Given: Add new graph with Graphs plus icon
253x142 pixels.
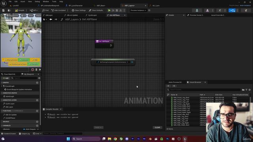Looking at the screenshot, I should click(x=37, y=82).
